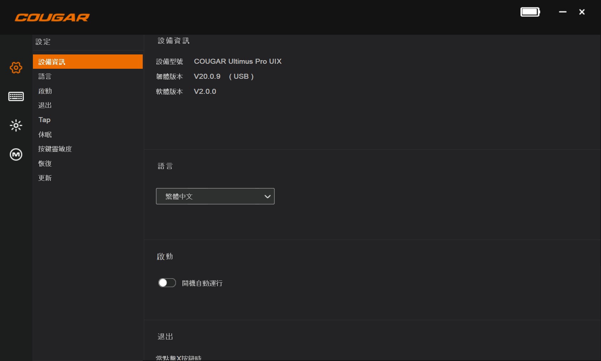The image size is (601, 361).
Task: Open 更新 update section
Action: 45,178
